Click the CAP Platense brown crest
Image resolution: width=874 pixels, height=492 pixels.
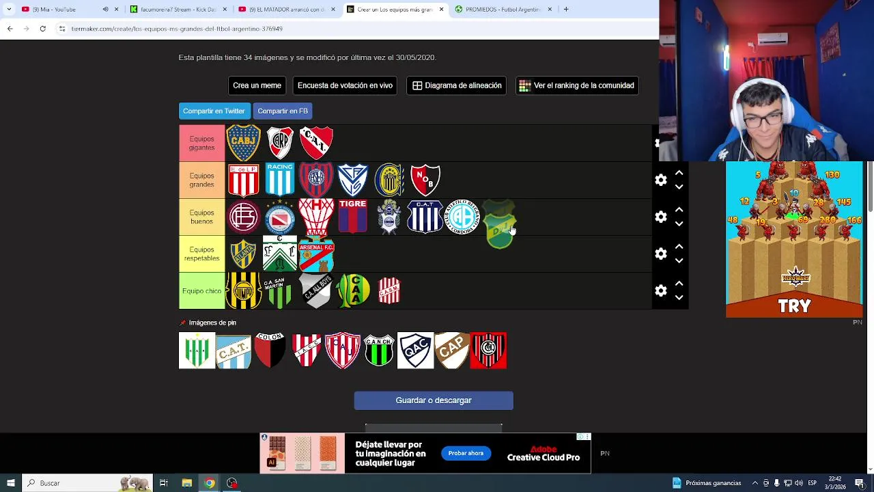[x=452, y=351]
